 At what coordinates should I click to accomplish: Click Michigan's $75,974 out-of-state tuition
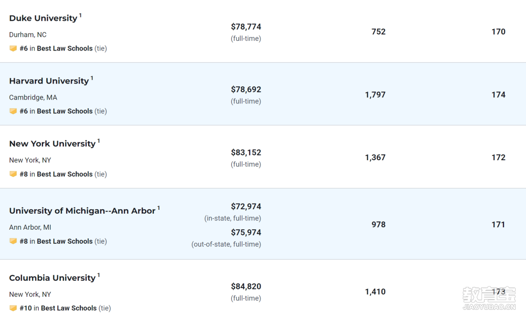246,233
